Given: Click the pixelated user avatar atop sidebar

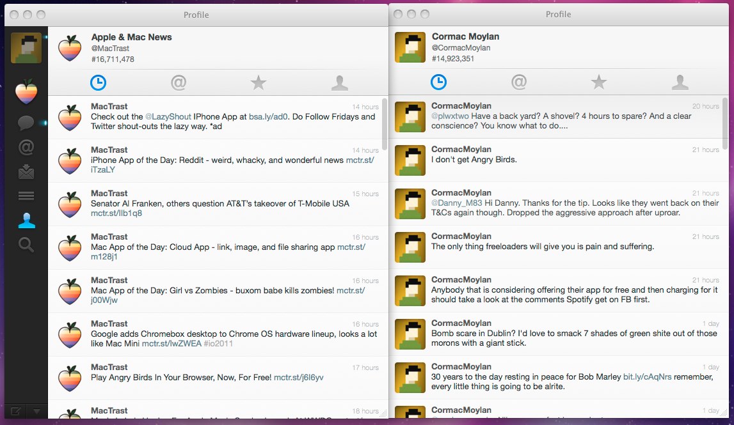Looking at the screenshot, I should (26, 48).
